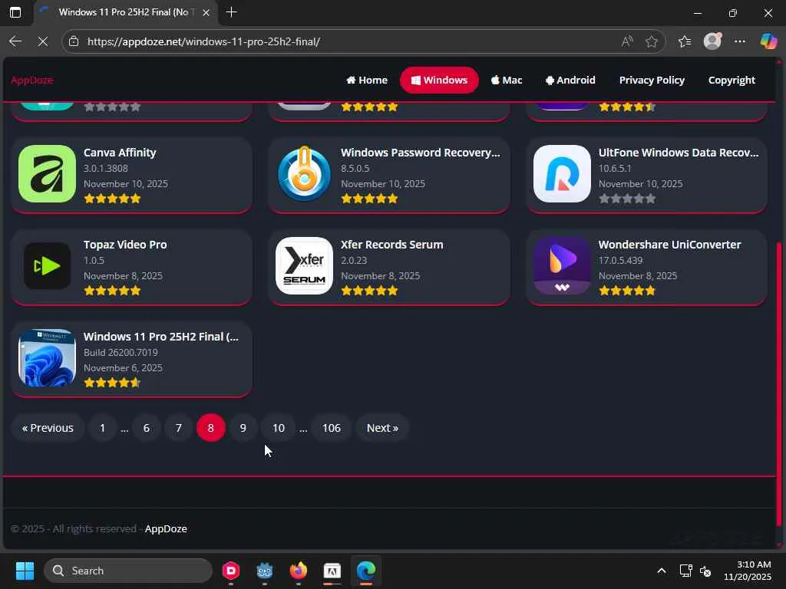
Task: Go to pagination page 10
Action: point(278,428)
